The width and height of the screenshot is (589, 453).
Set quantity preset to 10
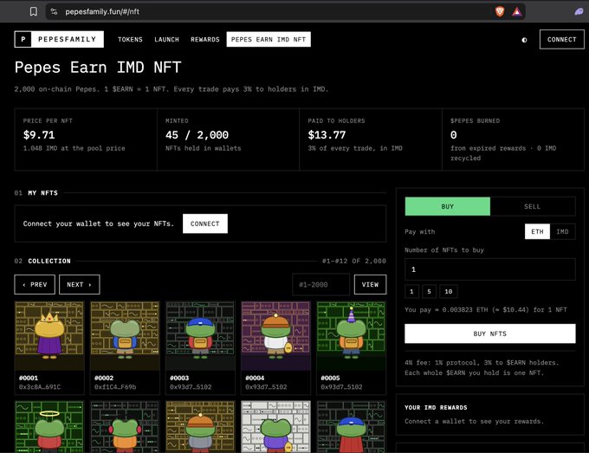coord(449,292)
